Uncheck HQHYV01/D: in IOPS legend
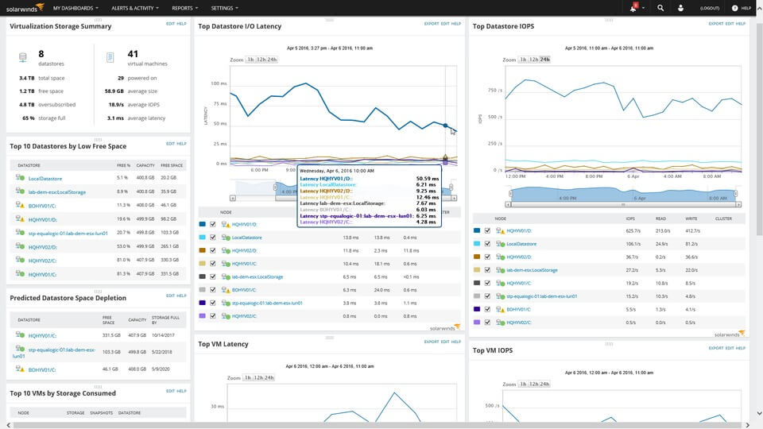The width and height of the screenshot is (763, 429). [x=487, y=230]
